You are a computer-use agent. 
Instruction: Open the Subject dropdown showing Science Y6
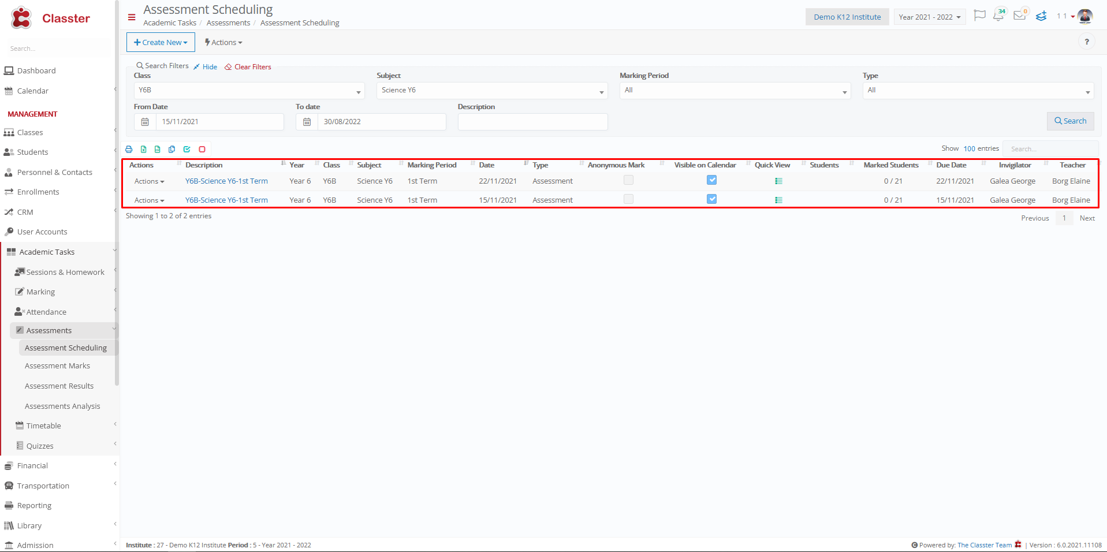492,91
